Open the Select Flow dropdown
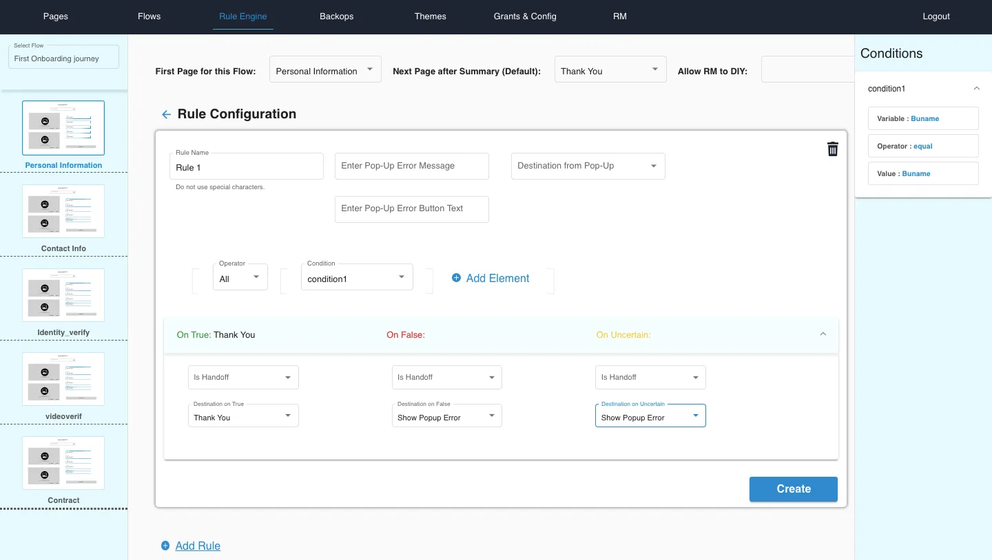This screenshot has height=560, width=992. tap(63, 57)
